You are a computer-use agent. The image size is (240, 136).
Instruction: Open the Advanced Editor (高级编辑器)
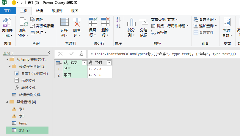click(42, 26)
